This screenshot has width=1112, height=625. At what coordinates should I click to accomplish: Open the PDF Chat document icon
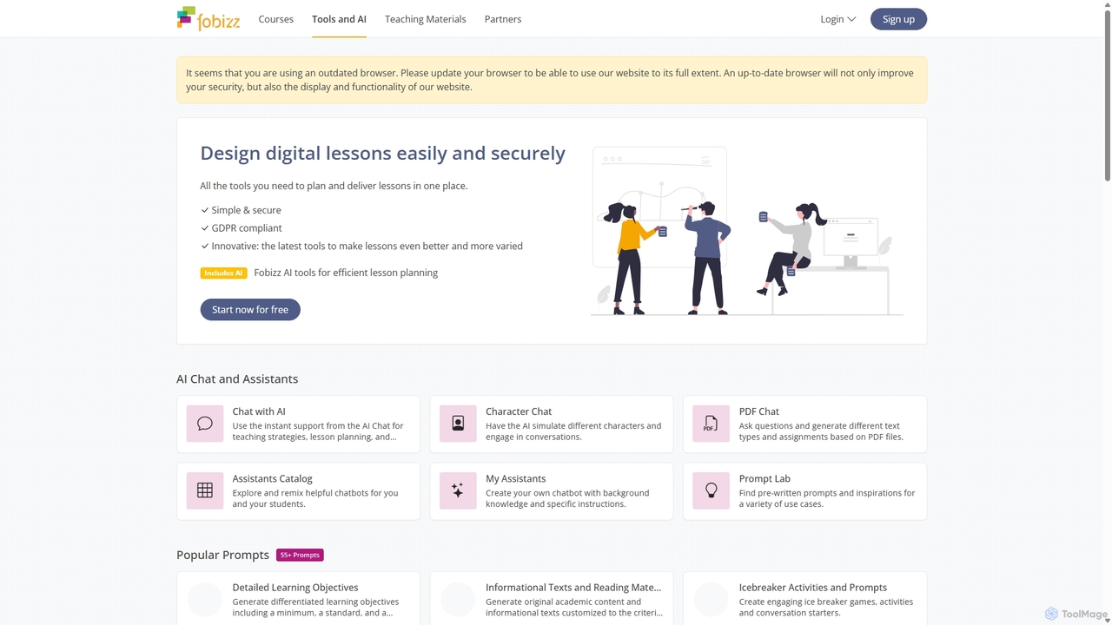(711, 424)
